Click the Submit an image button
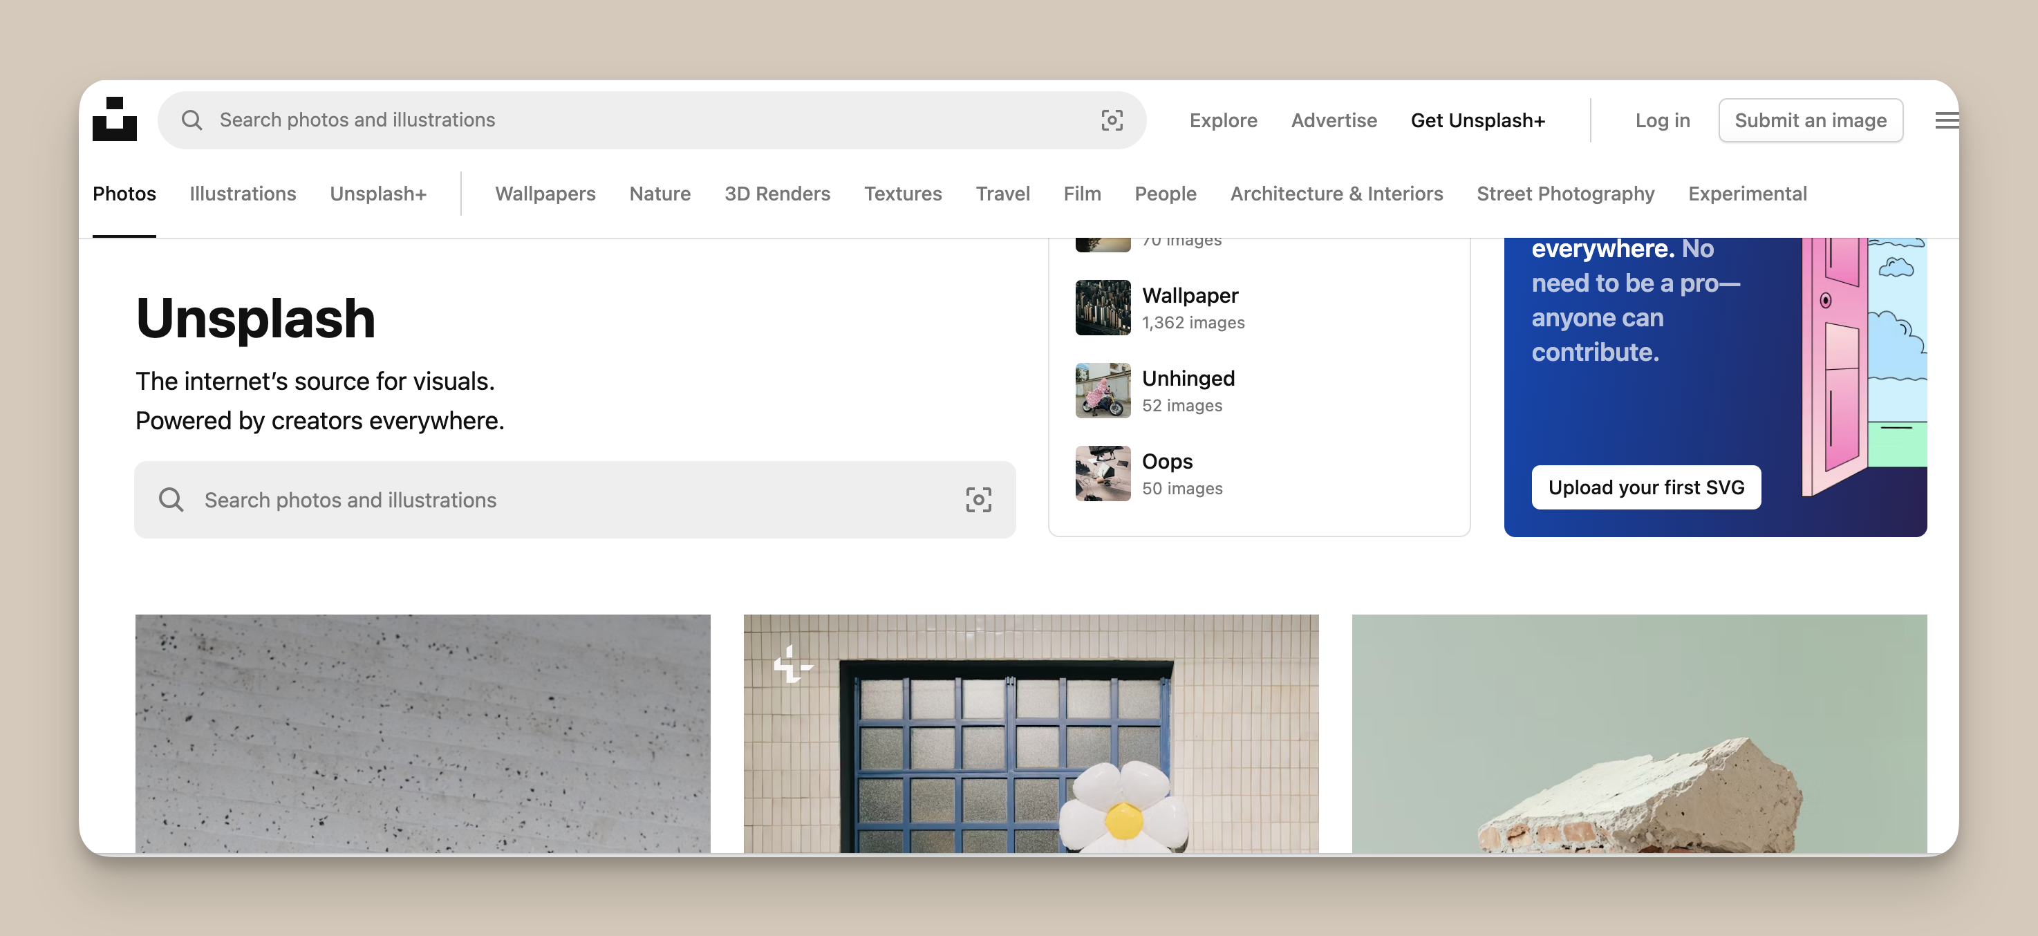Screen dimensions: 2038x936 1810,120
